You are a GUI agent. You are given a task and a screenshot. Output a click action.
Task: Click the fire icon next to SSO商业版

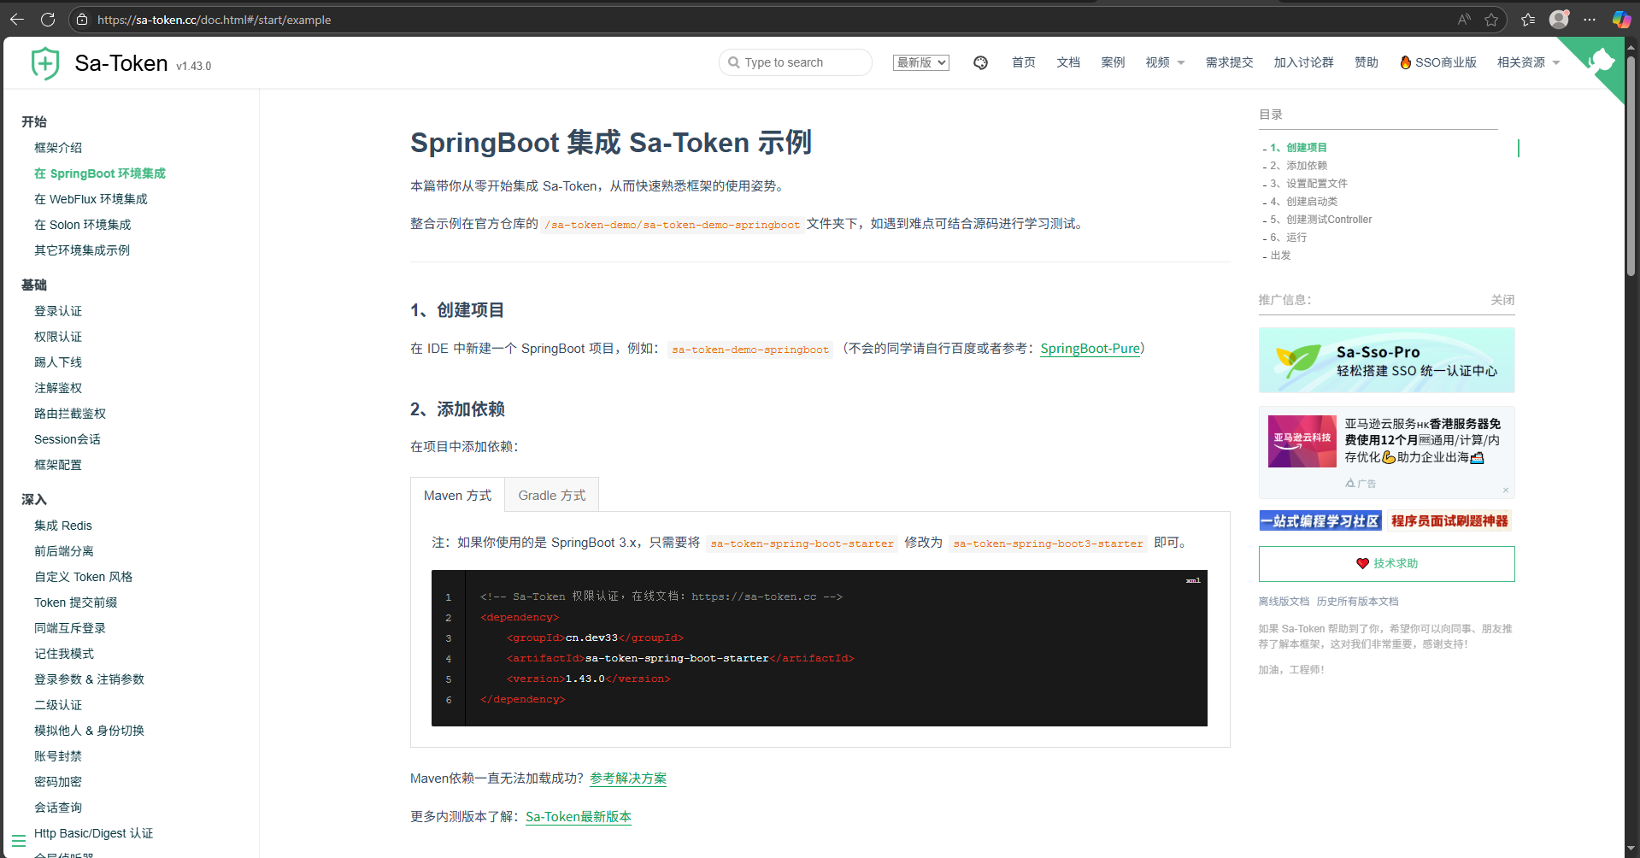click(1405, 62)
